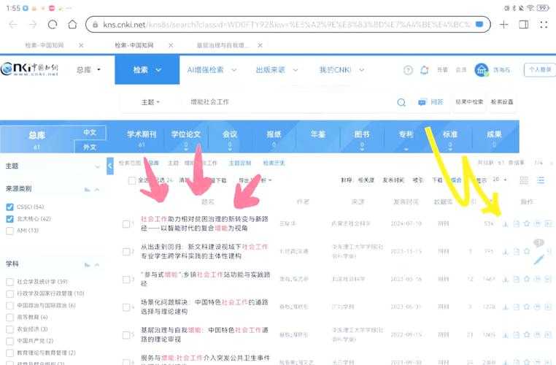Image resolution: width=556 pixels, height=365 pixels.
Task: Open a new browser tab with plus
Action: tap(504, 25)
